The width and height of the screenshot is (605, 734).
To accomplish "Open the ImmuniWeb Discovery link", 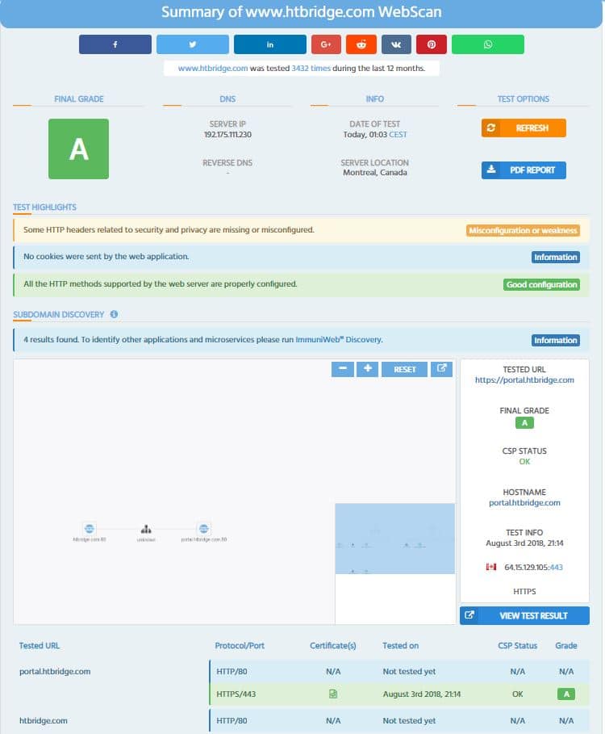I will 339,339.
